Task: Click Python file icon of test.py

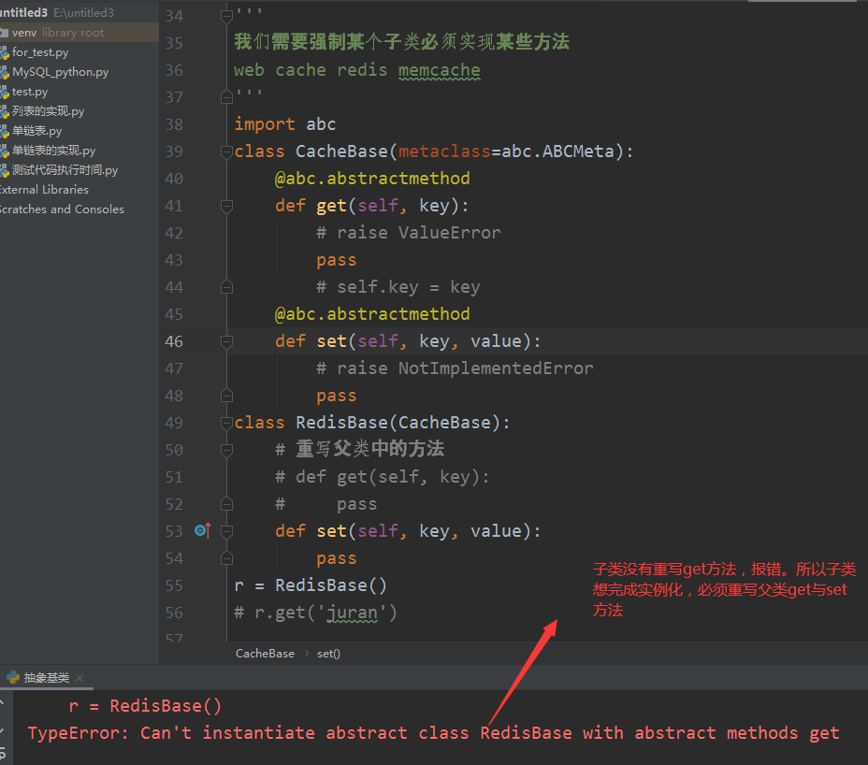Action: (x=5, y=92)
